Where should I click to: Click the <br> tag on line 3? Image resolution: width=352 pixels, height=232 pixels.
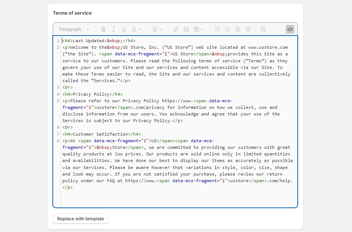click(x=67, y=88)
